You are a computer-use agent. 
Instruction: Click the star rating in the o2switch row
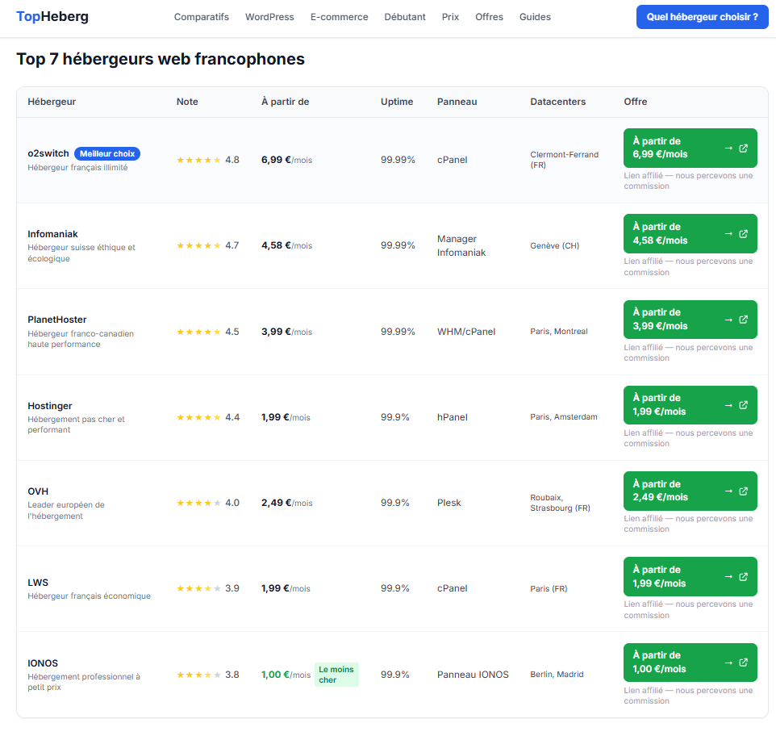(x=198, y=160)
